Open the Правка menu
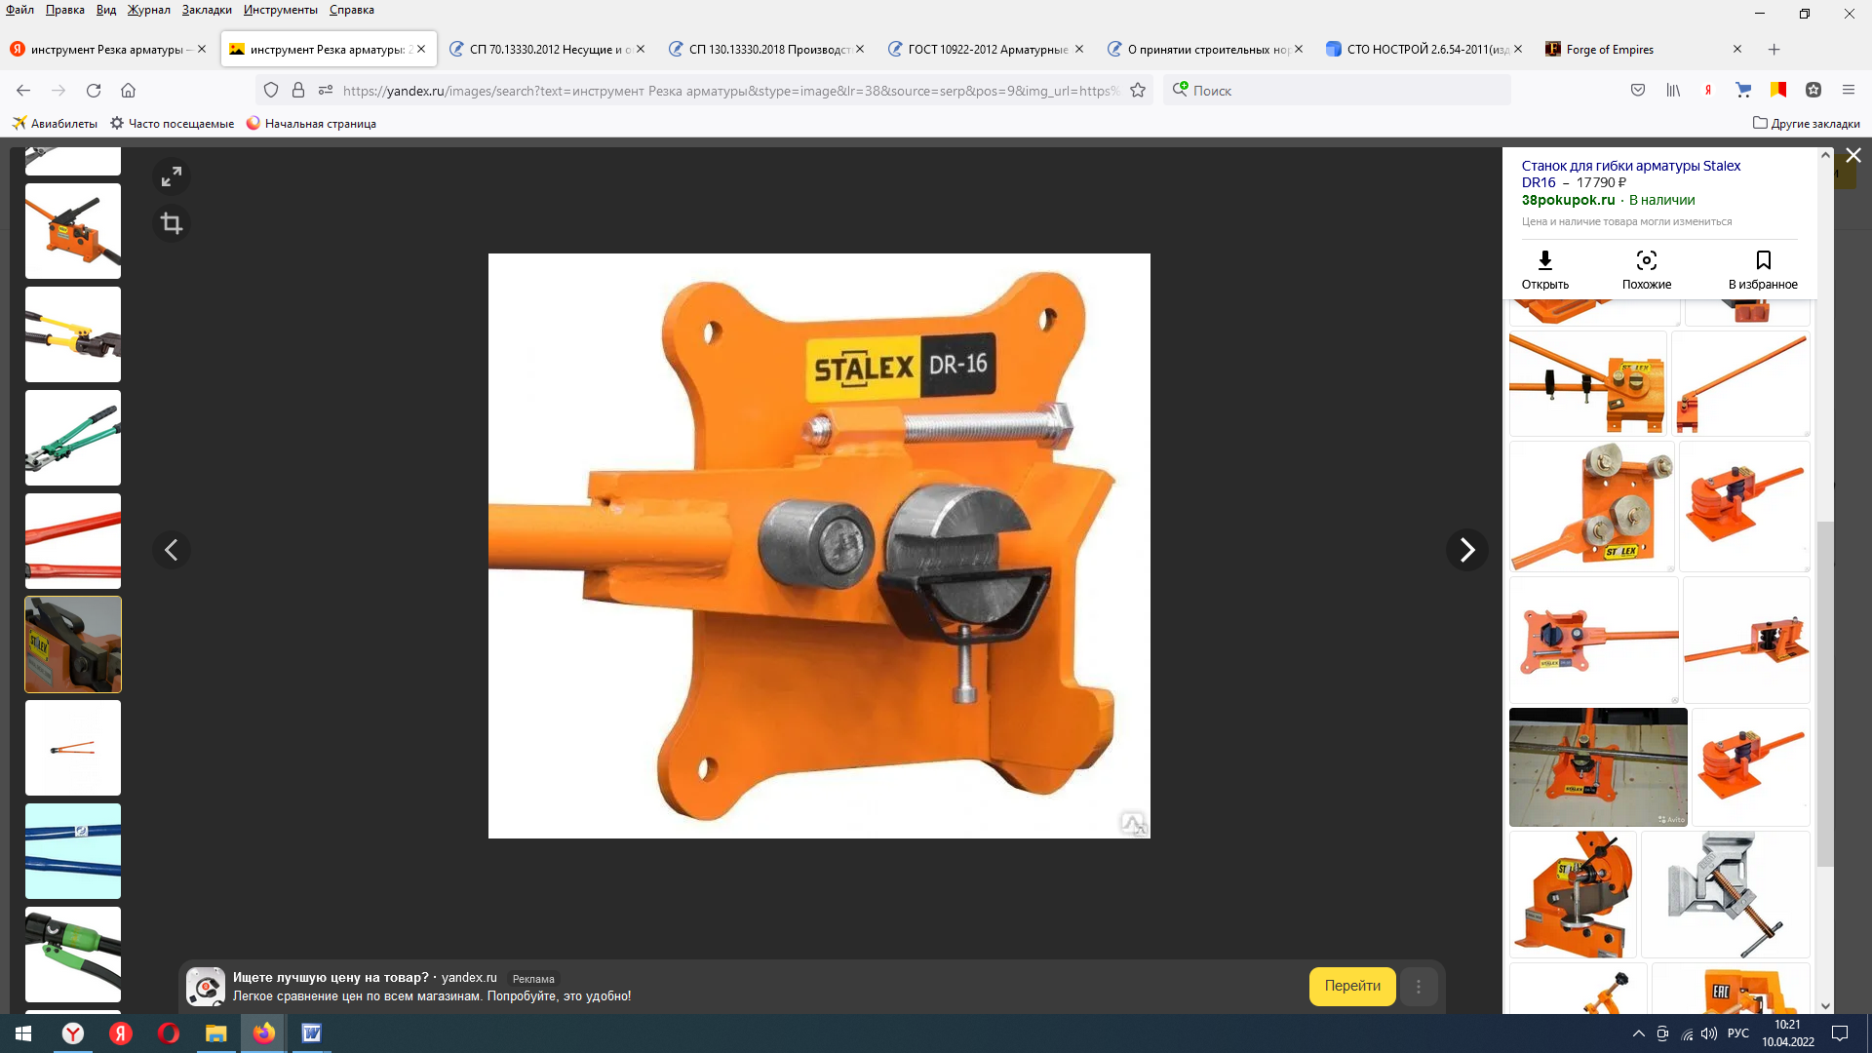The width and height of the screenshot is (1872, 1053). (x=64, y=10)
